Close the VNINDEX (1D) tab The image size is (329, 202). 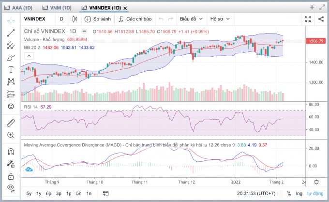(x=125, y=8)
